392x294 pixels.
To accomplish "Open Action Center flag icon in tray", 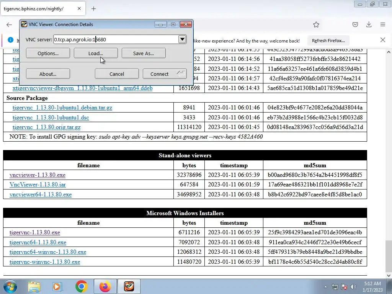I will pos(344,287).
